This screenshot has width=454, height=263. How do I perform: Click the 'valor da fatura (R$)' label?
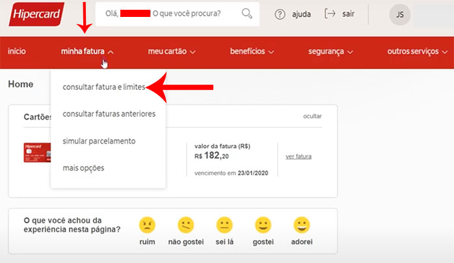click(x=222, y=146)
